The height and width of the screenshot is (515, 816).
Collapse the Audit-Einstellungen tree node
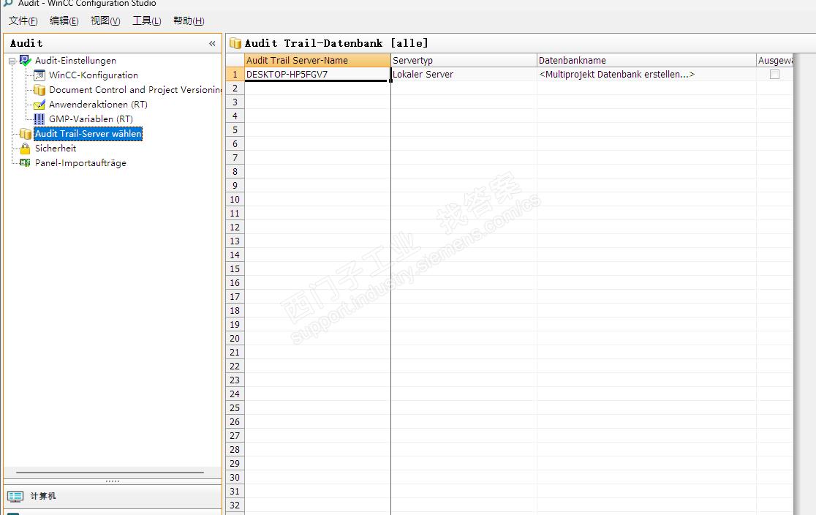coord(12,61)
